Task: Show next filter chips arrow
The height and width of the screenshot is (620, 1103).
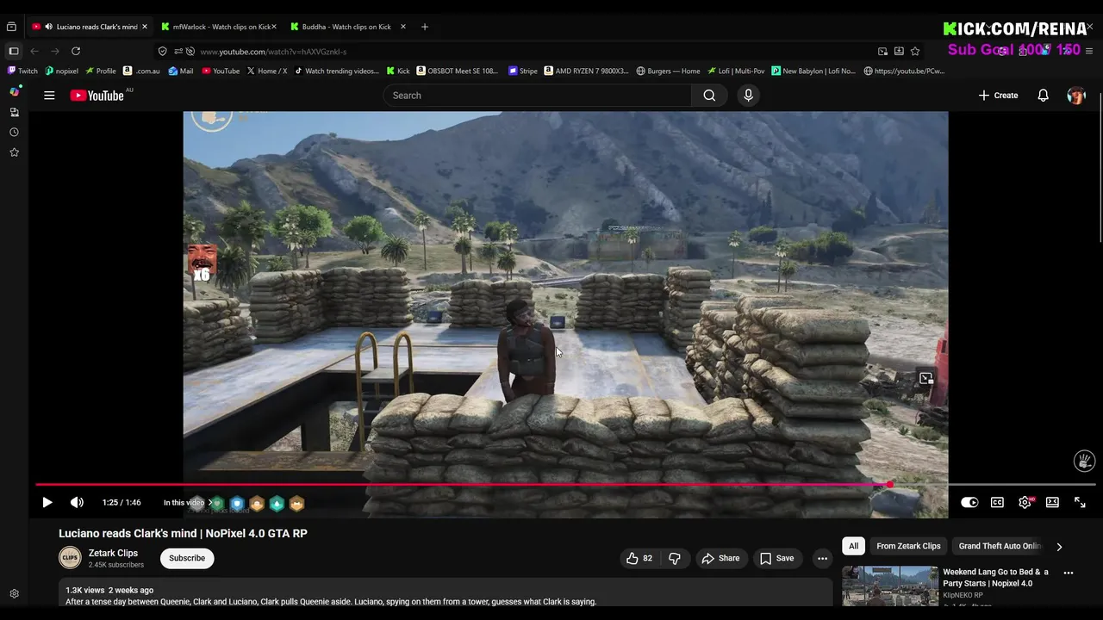Action: (x=1059, y=546)
